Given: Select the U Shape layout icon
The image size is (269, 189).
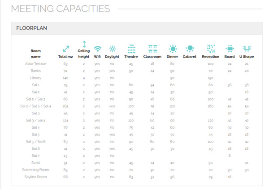Looking at the screenshot, I should coord(247,48).
